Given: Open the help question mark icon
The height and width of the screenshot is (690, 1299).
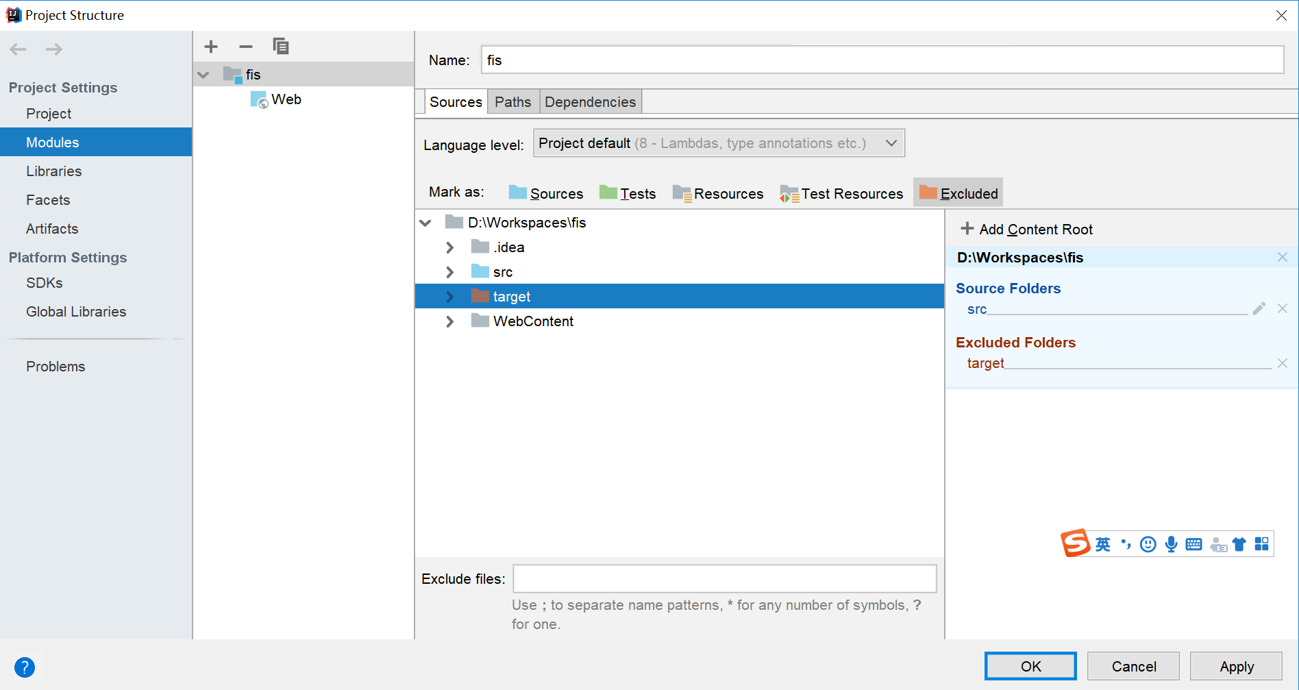Looking at the screenshot, I should 25,667.
